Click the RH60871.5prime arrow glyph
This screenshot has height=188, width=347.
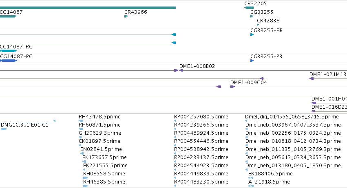(x=81, y=129)
